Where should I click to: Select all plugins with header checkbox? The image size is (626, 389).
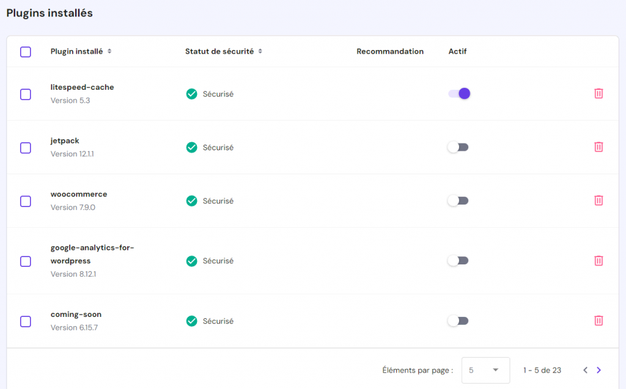(26, 52)
